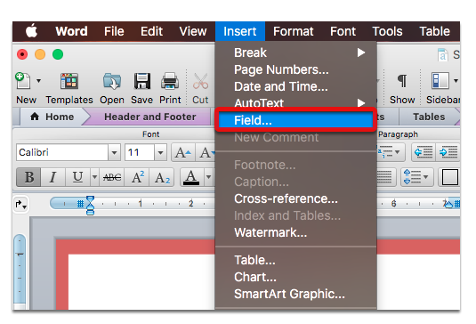Open the underline style dropdown arrow

[x=94, y=177]
